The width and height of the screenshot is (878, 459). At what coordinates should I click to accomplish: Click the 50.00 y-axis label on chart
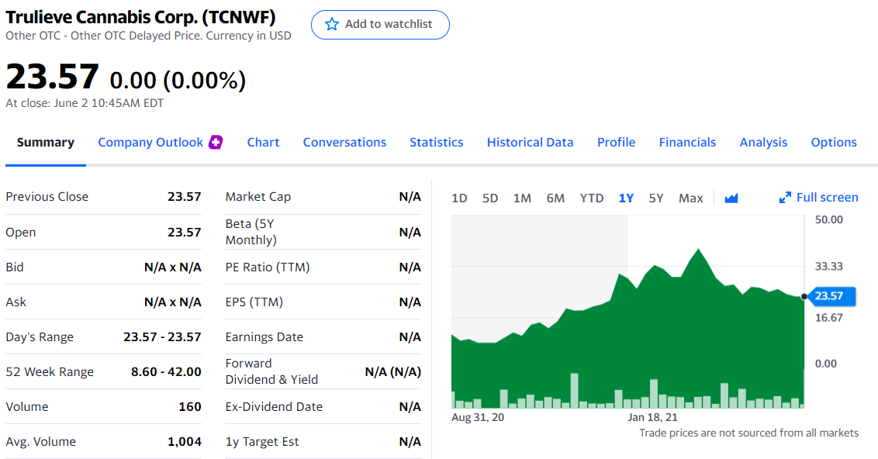click(828, 219)
